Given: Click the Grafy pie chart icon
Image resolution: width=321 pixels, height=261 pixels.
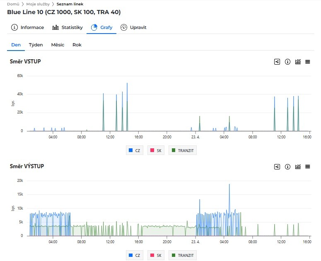Looking at the screenshot, I should [94, 27].
